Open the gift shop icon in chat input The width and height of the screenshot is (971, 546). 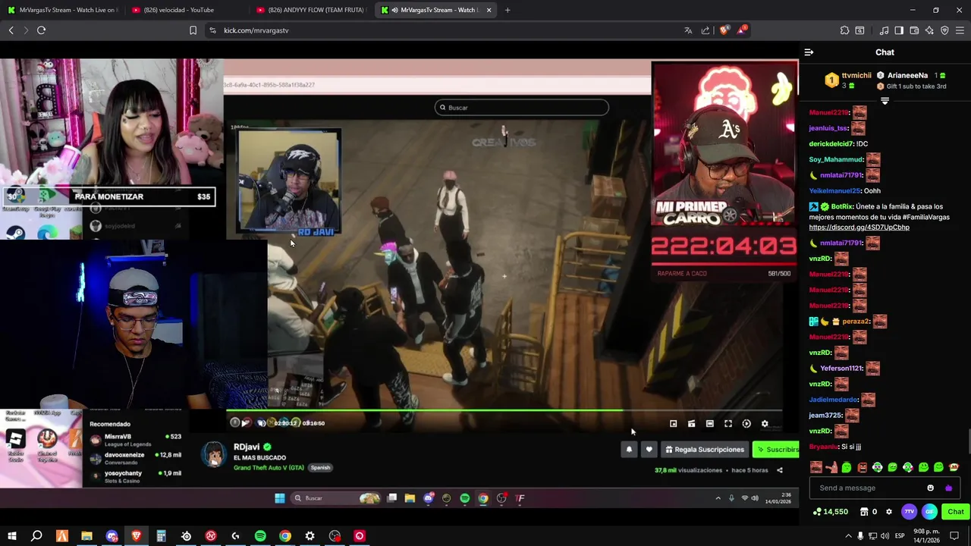[948, 488]
